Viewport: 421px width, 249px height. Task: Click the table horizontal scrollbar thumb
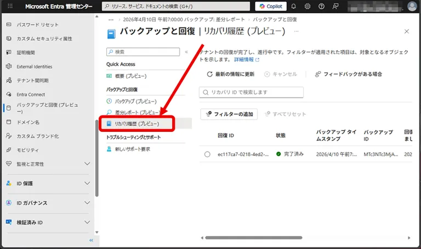pos(254,238)
